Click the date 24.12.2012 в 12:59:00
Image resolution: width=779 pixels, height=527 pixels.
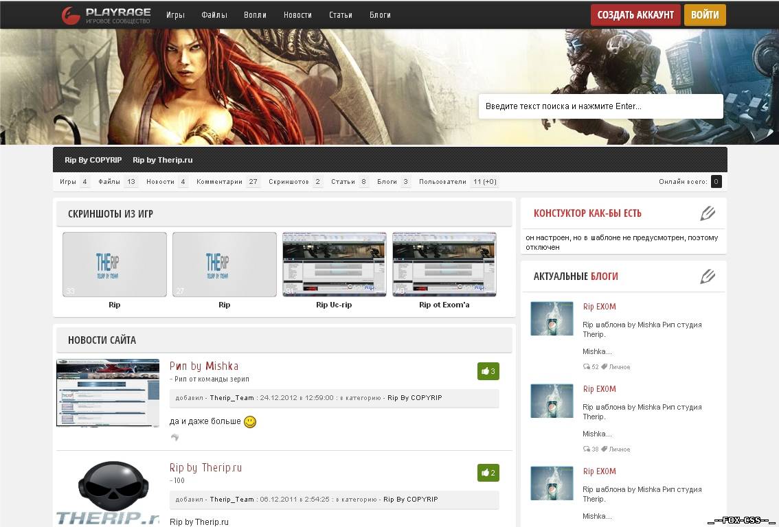[297, 398]
